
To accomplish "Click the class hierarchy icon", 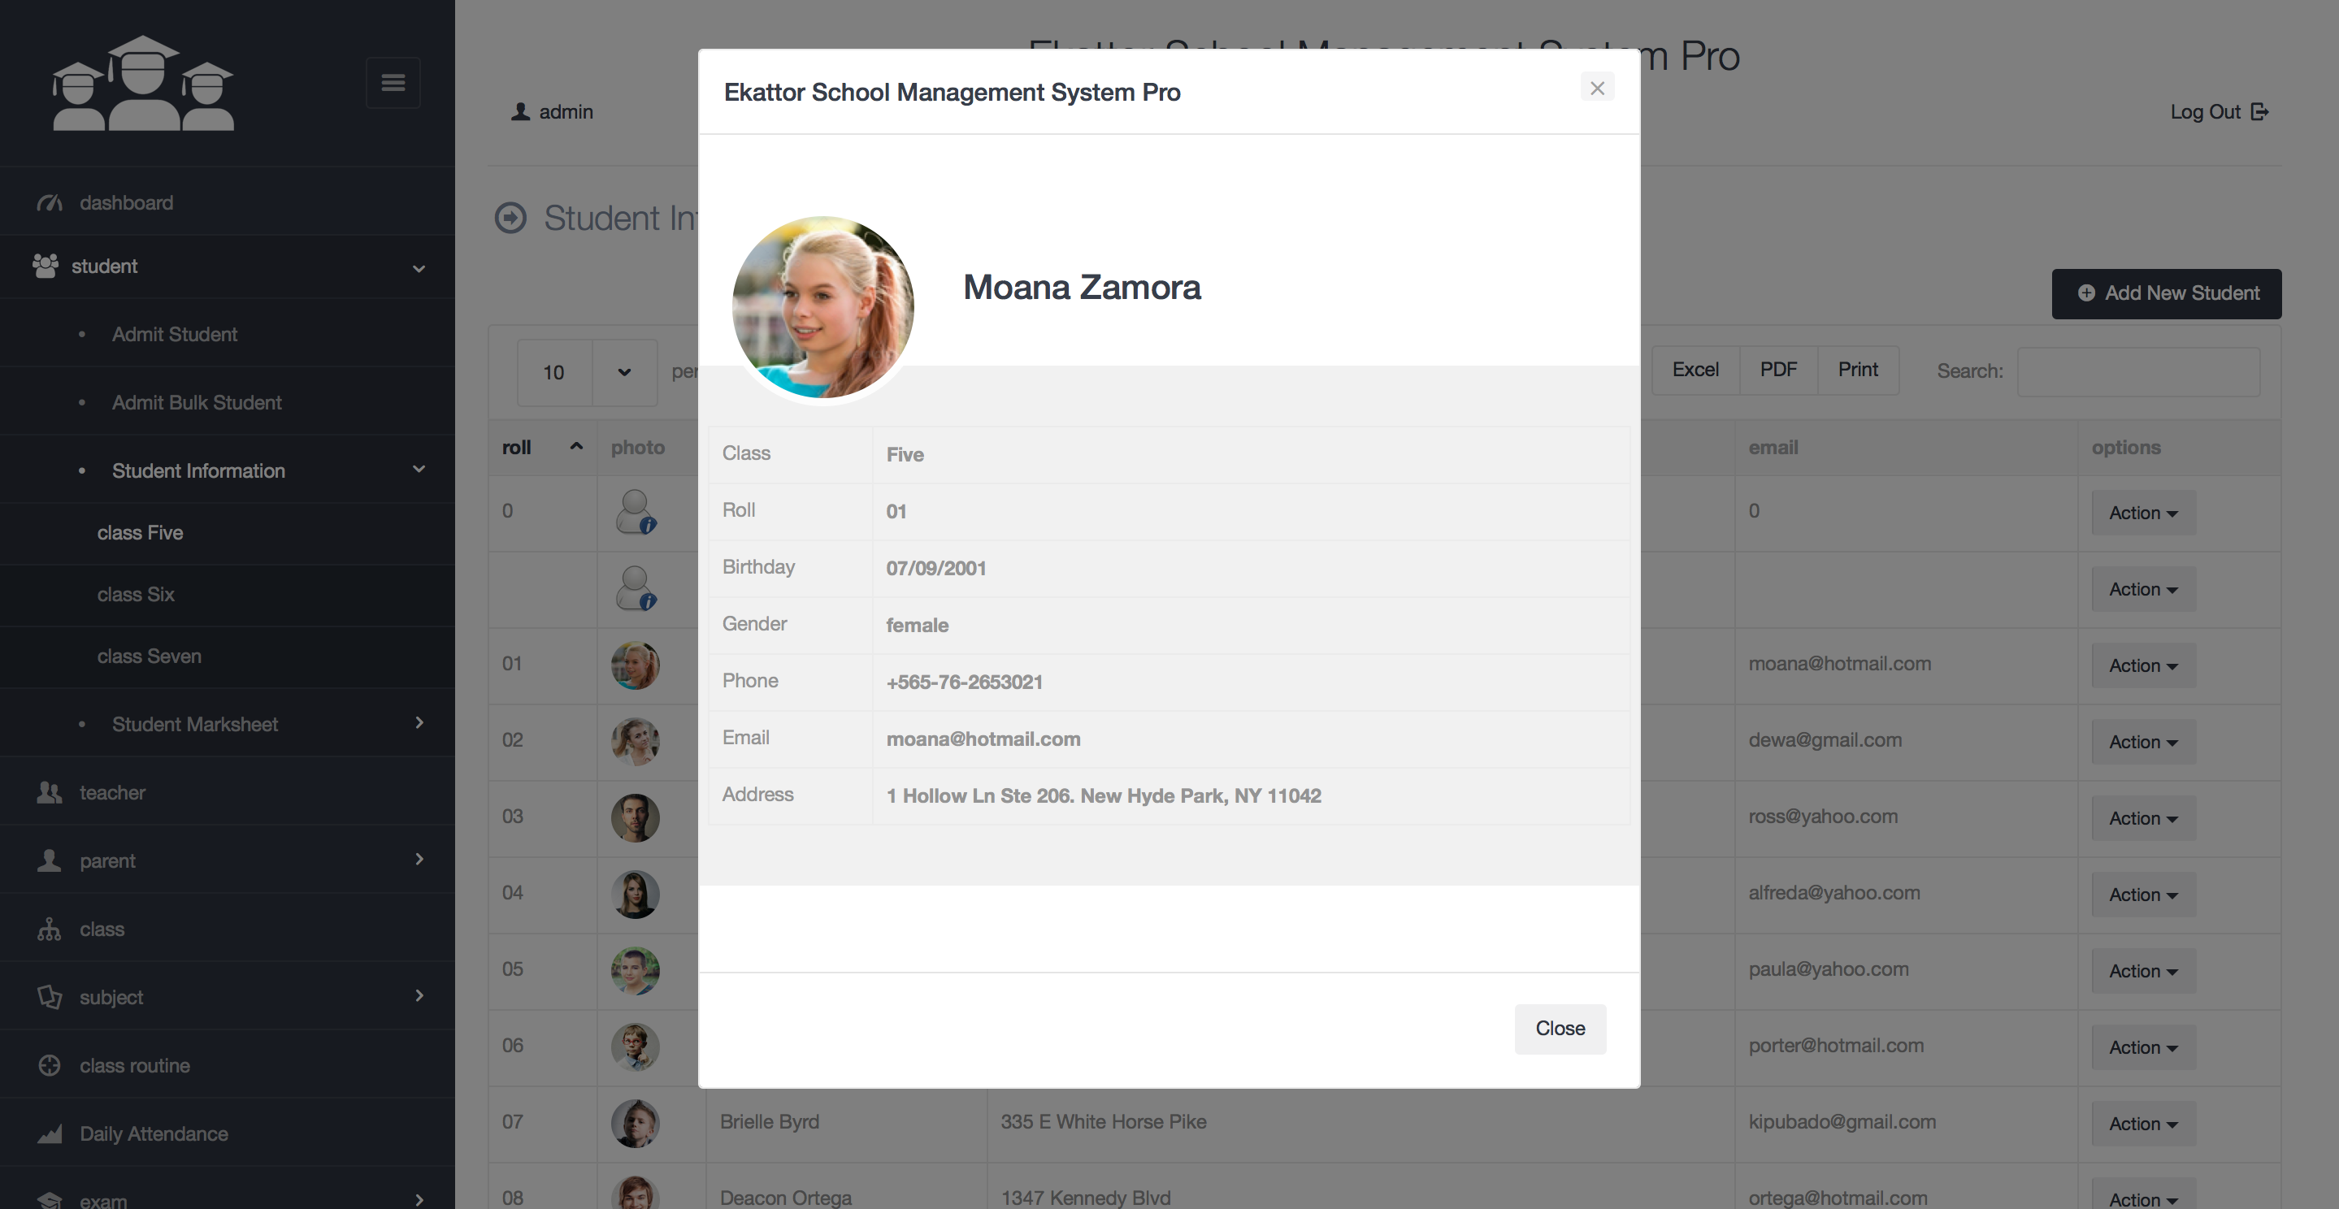I will 49,929.
